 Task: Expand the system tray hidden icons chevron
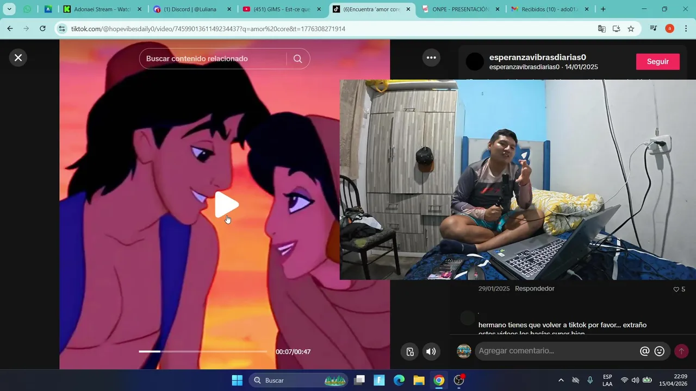pyautogui.click(x=561, y=380)
